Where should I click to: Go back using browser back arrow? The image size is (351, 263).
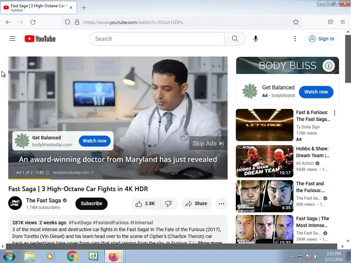[8, 22]
